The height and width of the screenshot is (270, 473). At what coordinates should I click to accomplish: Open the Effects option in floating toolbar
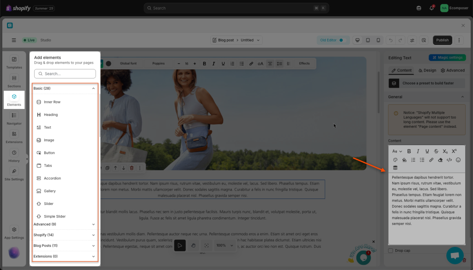pyautogui.click(x=304, y=64)
